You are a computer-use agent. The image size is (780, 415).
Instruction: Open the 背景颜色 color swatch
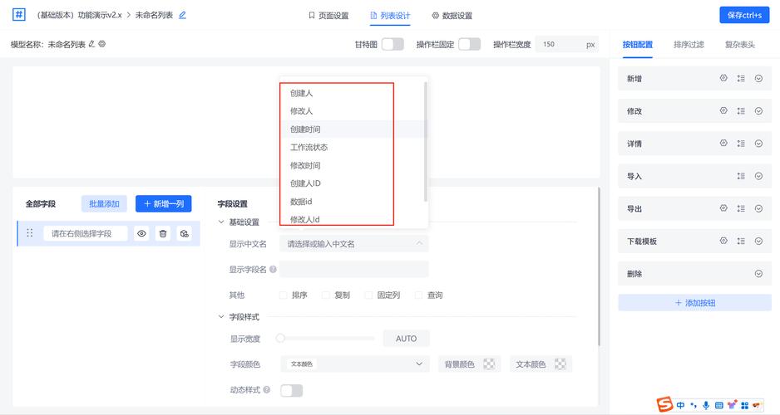coord(489,364)
